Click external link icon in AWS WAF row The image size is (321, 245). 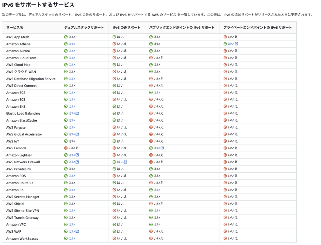coord(77,231)
